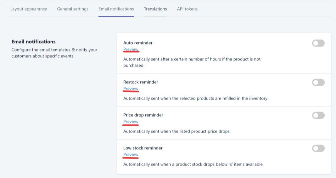
Task: Click the Auto reminder title
Action: point(138,43)
